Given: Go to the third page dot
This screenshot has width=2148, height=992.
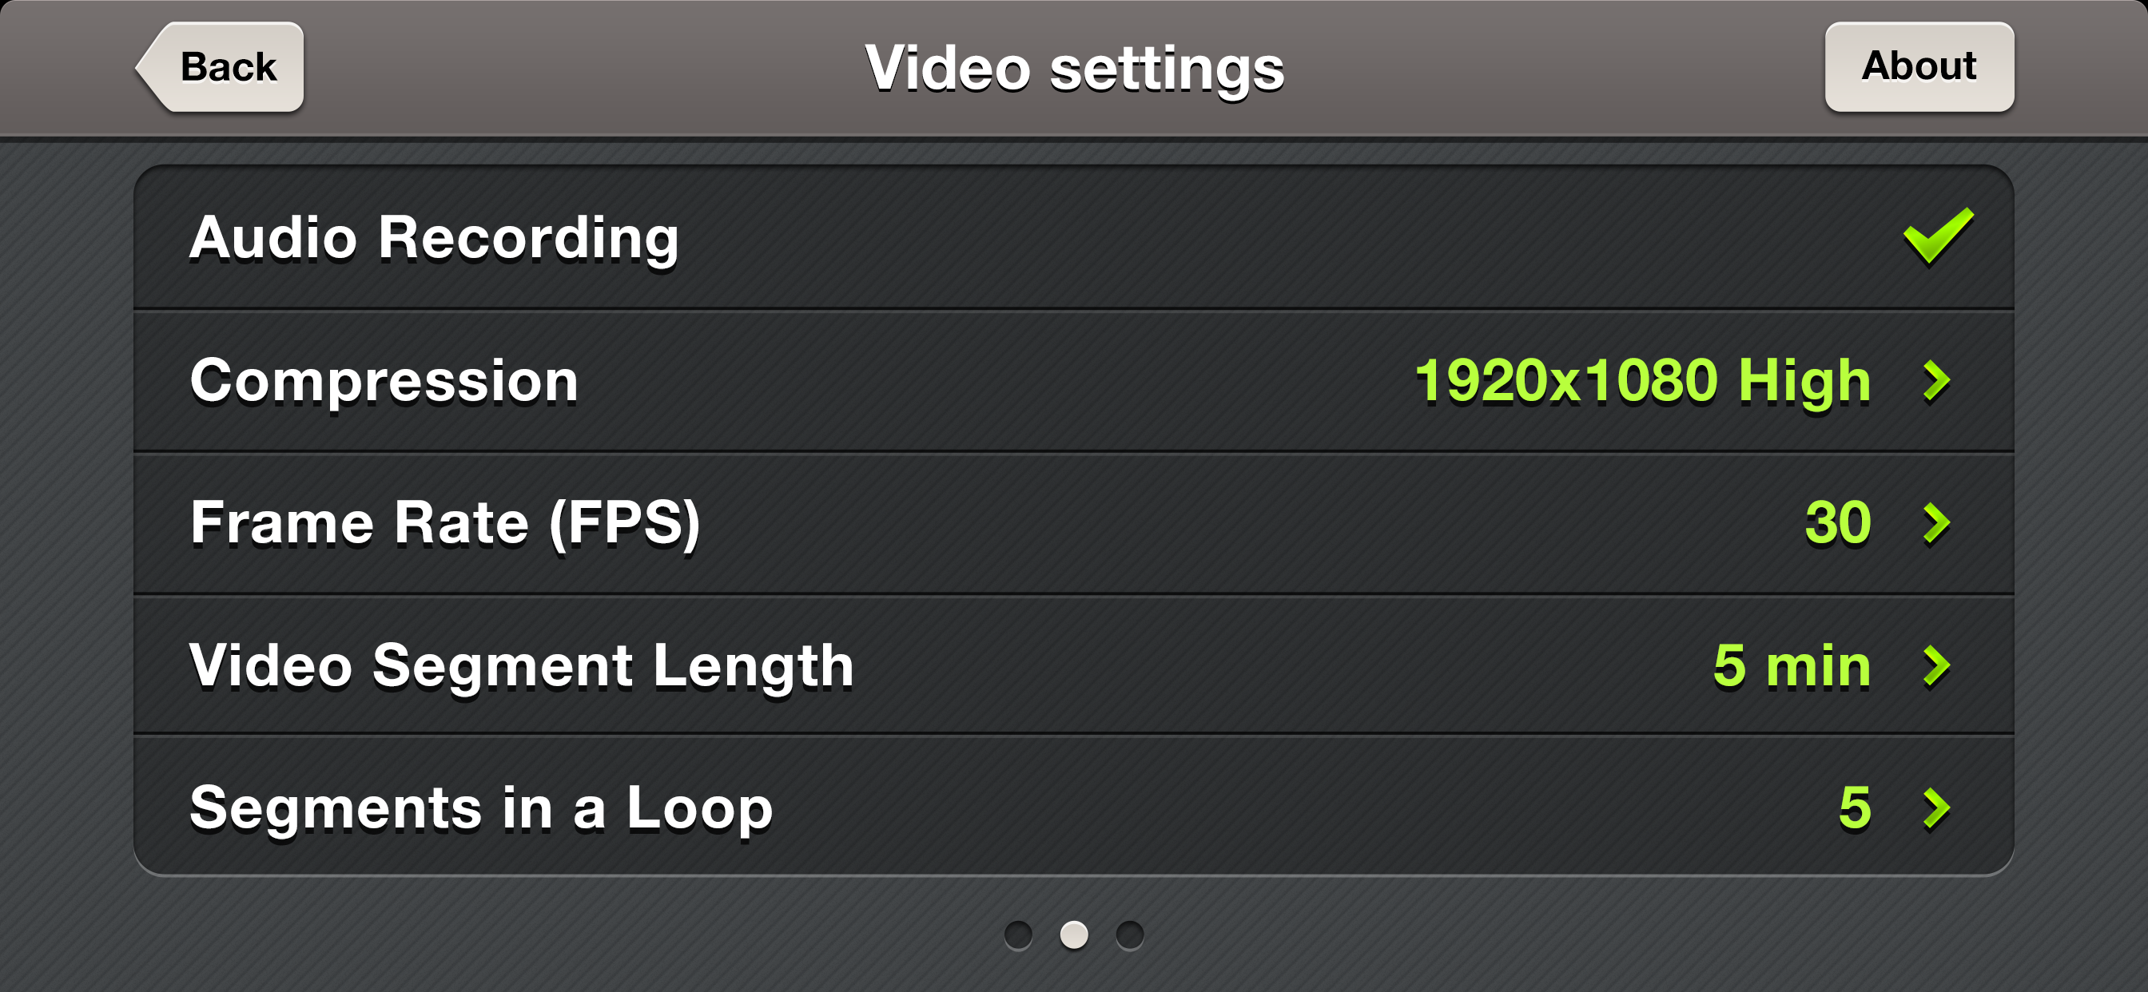Looking at the screenshot, I should 1130,934.
